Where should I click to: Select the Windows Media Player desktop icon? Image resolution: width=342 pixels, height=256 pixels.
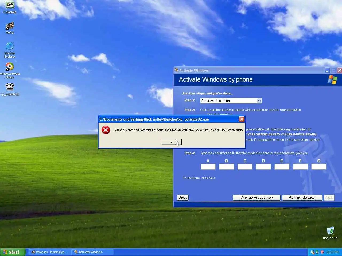point(10,70)
